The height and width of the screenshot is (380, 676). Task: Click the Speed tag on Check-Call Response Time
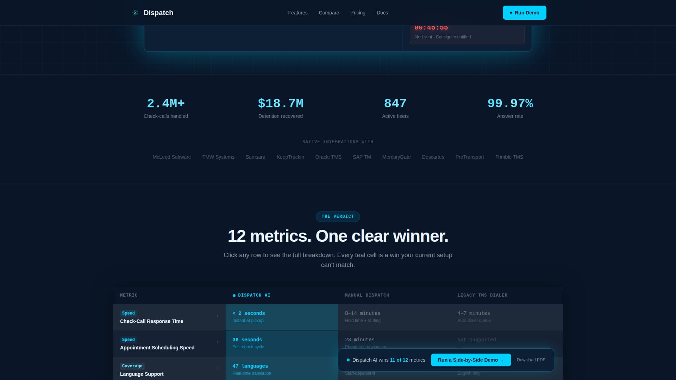pos(128,313)
